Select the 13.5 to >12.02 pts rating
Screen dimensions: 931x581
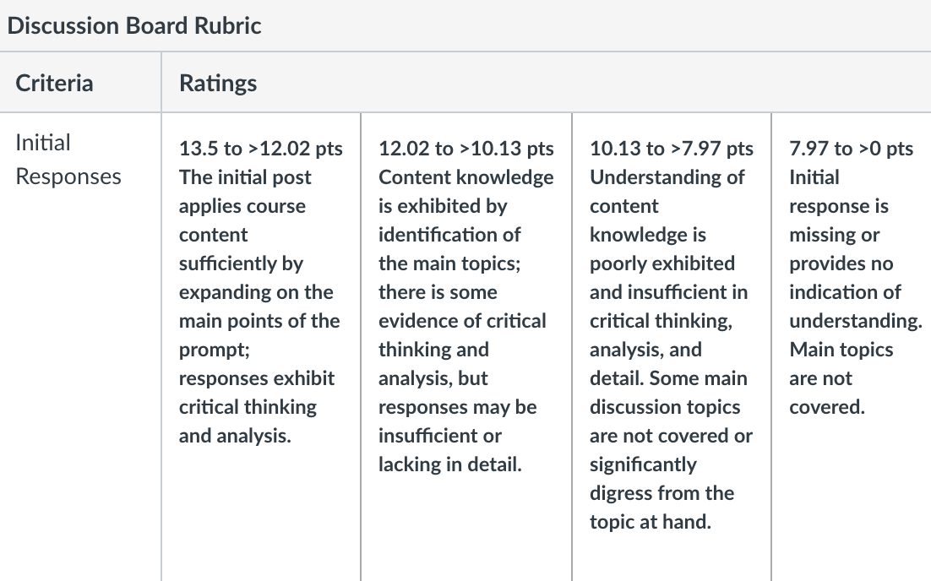point(261,149)
